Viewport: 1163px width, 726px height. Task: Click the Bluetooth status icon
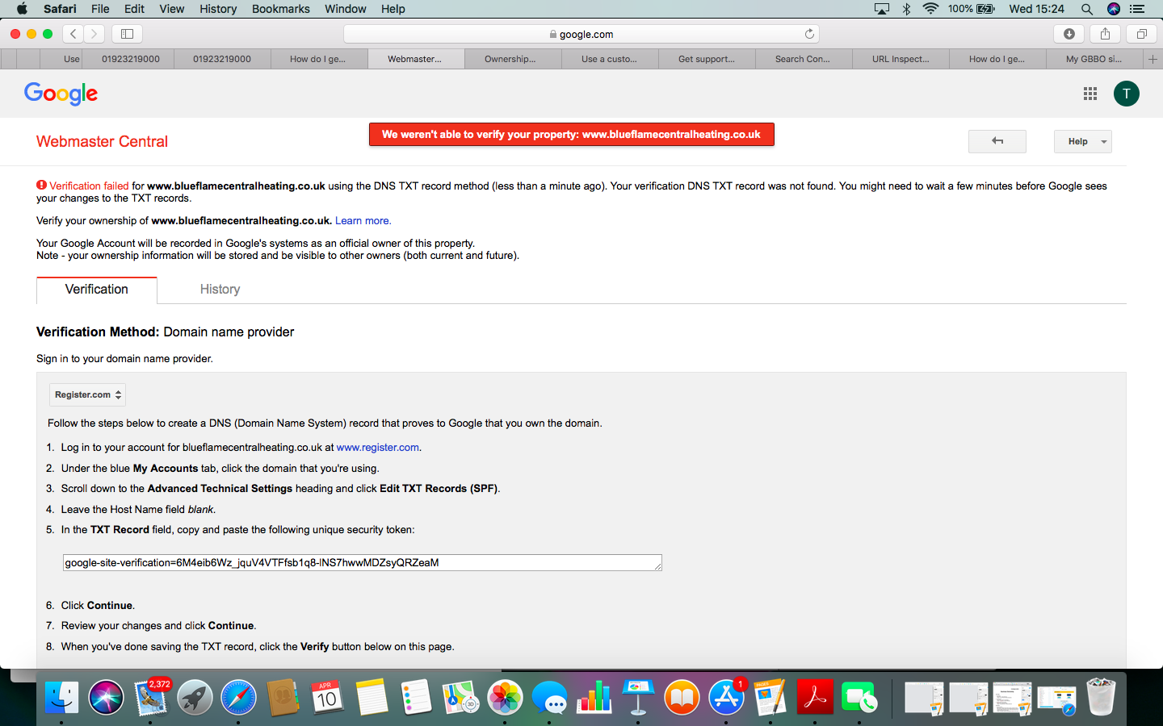coord(906,9)
